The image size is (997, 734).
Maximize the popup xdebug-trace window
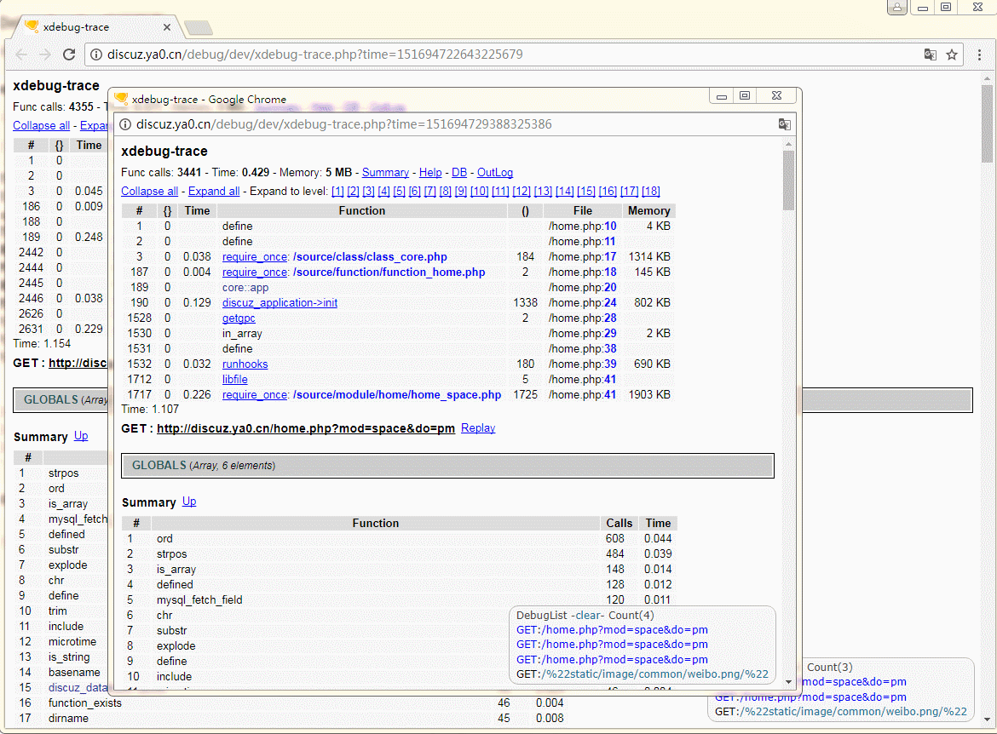point(745,96)
